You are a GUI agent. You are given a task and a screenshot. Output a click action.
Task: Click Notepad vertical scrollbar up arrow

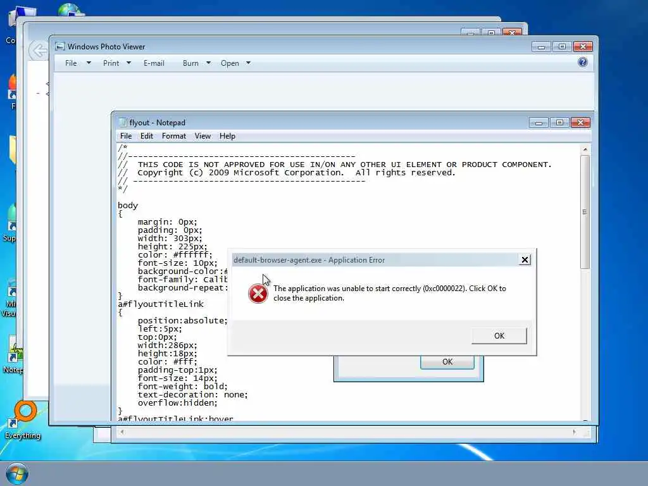coord(585,149)
